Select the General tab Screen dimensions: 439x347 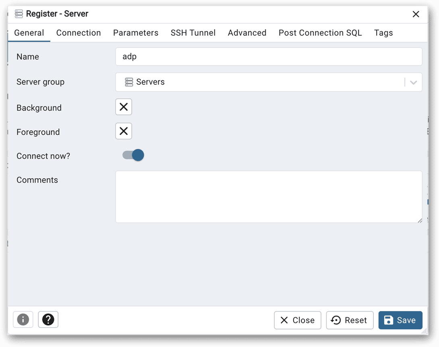(x=29, y=33)
